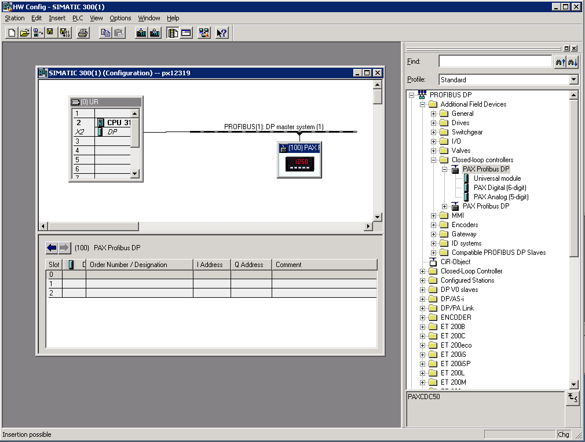Expand the Drives folder in catalog

433,123
